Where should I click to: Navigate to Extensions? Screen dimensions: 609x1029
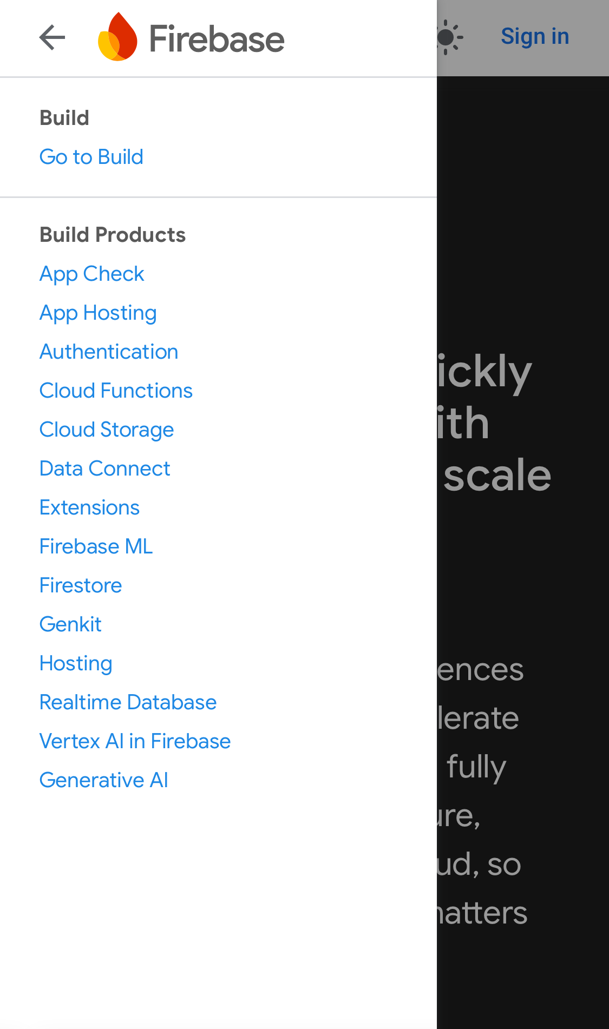tap(89, 507)
